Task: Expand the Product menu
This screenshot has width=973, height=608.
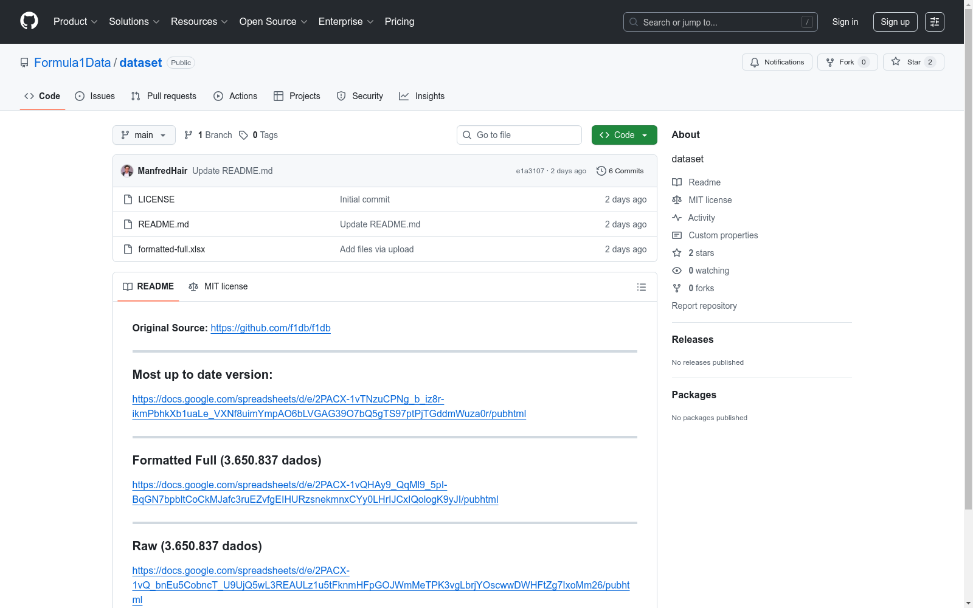Action: 75,21
